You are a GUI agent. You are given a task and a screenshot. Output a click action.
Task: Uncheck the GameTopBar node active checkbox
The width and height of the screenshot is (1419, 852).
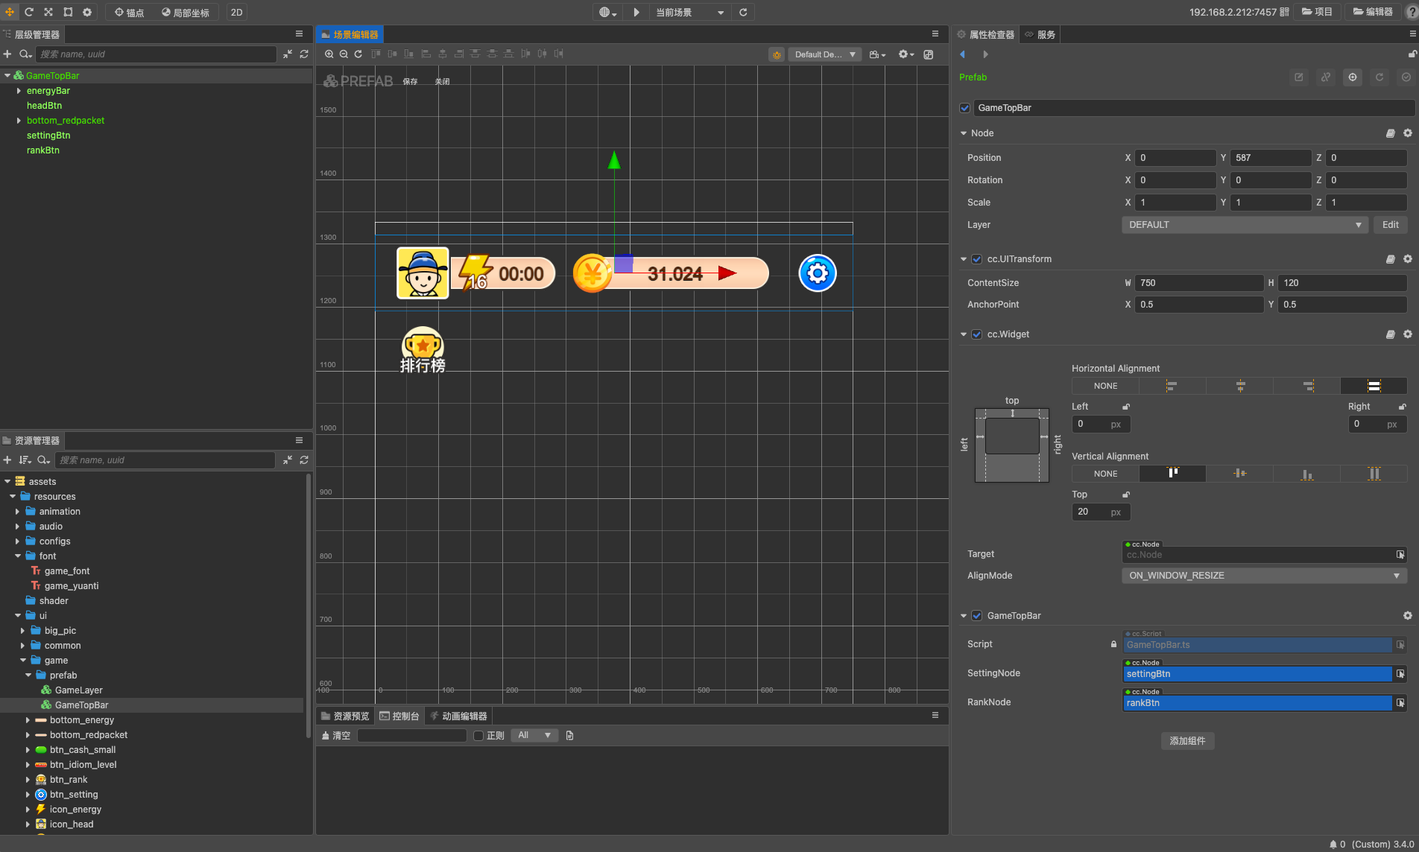[x=965, y=108]
